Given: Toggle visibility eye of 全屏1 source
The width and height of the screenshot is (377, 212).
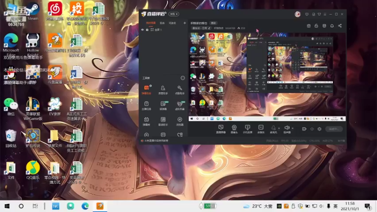Looking at the screenshot, I should tap(142, 30).
